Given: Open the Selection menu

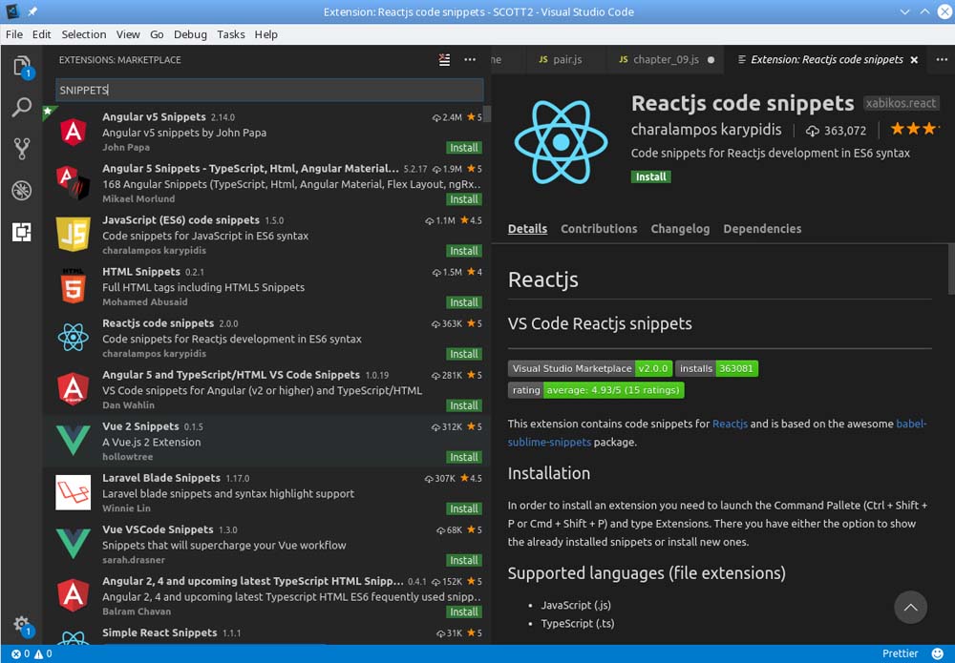Looking at the screenshot, I should tap(84, 34).
